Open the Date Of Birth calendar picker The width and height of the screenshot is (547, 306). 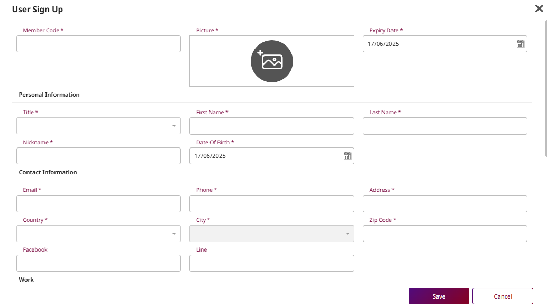348,156
